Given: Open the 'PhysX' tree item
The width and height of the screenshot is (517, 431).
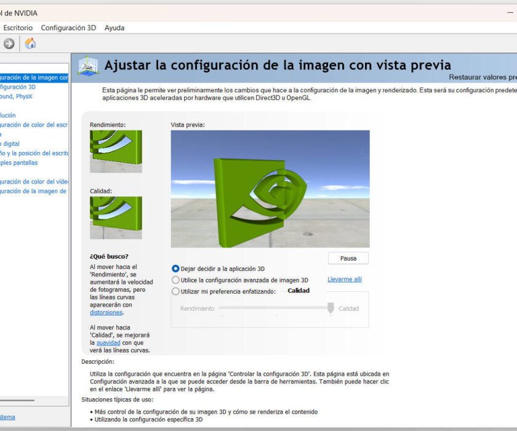Looking at the screenshot, I should click(x=17, y=96).
